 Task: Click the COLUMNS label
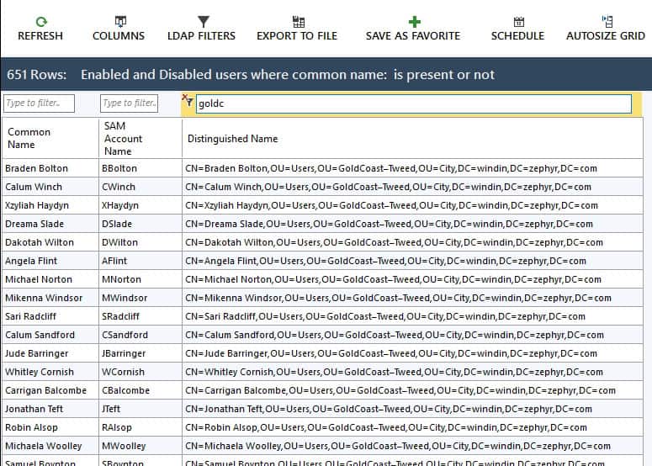(x=119, y=36)
